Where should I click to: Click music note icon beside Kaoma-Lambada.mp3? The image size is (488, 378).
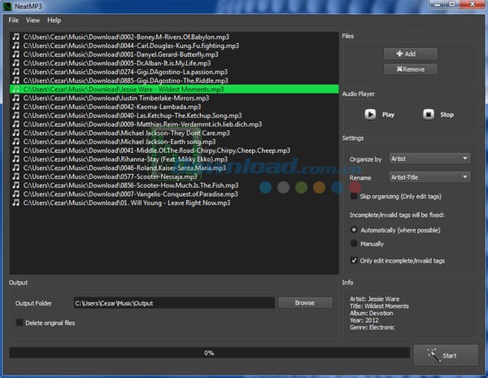(x=16, y=106)
